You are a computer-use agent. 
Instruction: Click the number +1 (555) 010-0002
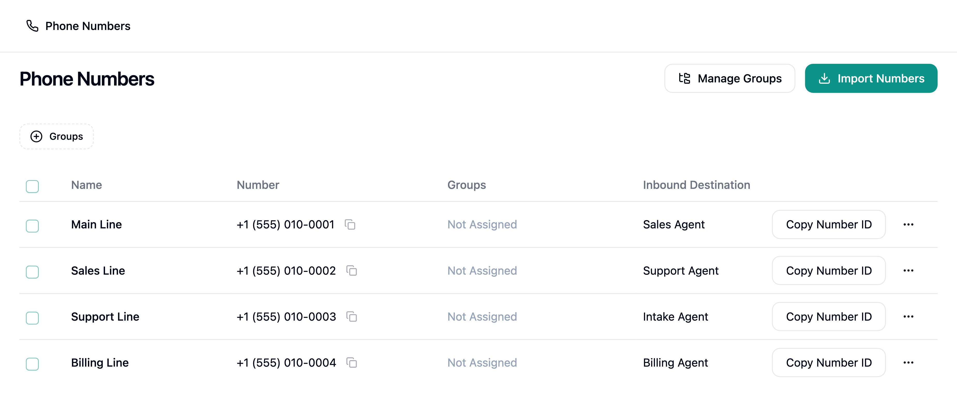[286, 271]
